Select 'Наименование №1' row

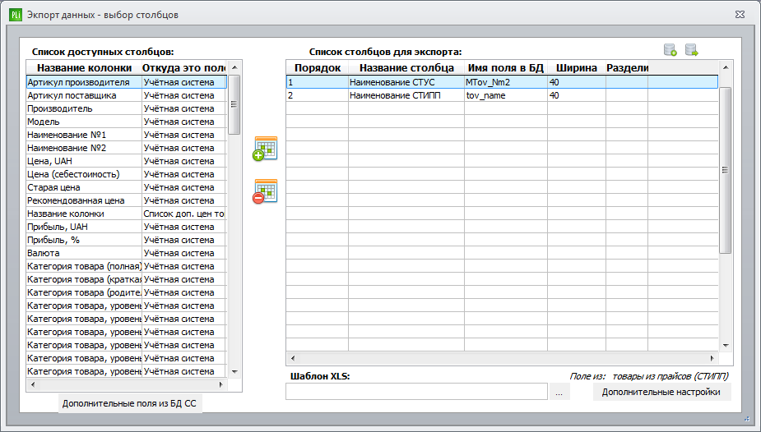pos(126,135)
